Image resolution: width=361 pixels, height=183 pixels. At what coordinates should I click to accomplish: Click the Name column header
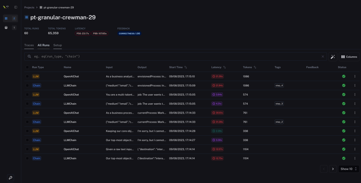click(67, 67)
